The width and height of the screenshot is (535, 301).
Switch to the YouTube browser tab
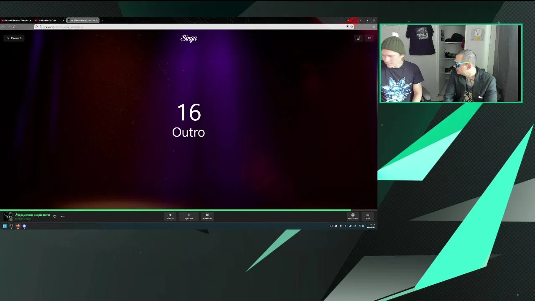[x=49, y=20]
